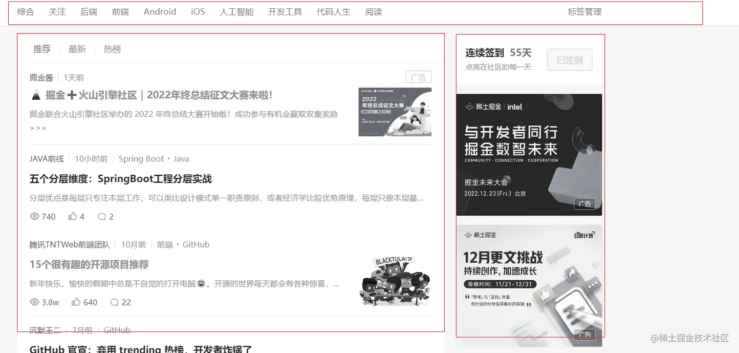Click GitHub tag on 沉默王二 post
The image size is (739, 353).
click(117, 330)
